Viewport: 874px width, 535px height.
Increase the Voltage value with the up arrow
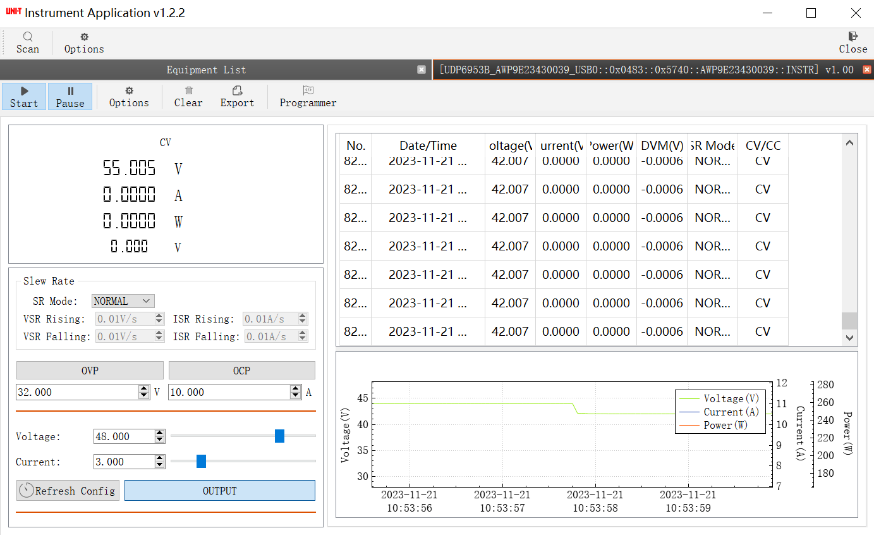pyautogui.click(x=160, y=433)
